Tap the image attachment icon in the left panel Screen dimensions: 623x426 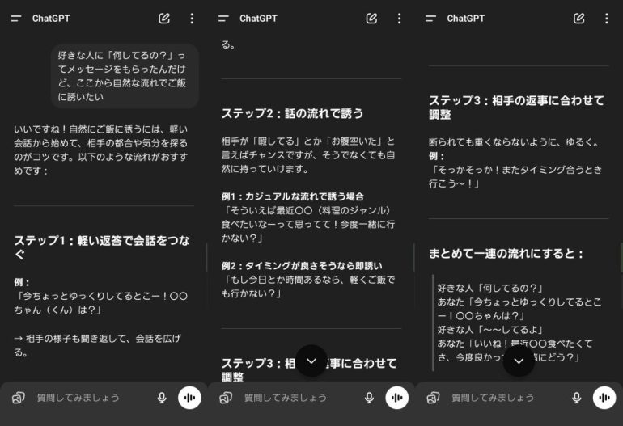(x=18, y=398)
